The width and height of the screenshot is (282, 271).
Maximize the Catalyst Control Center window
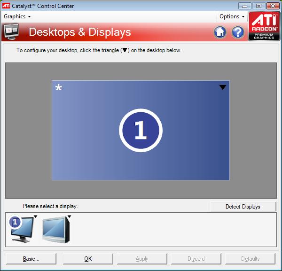point(258,6)
